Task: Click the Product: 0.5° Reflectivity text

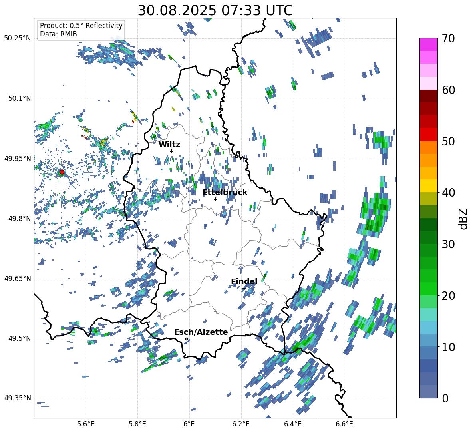Action: (81, 25)
